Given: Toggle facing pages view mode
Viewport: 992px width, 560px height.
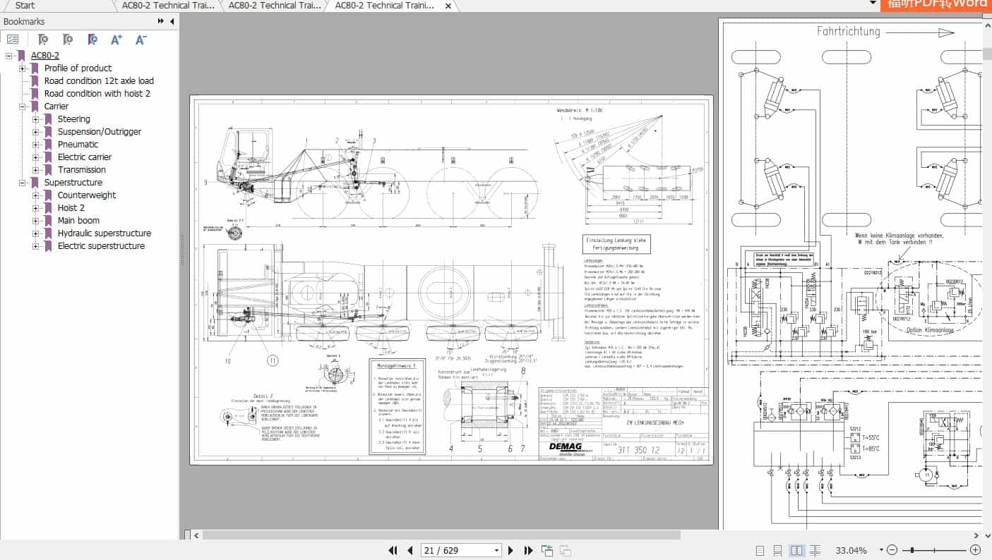Looking at the screenshot, I should pyautogui.click(x=797, y=549).
